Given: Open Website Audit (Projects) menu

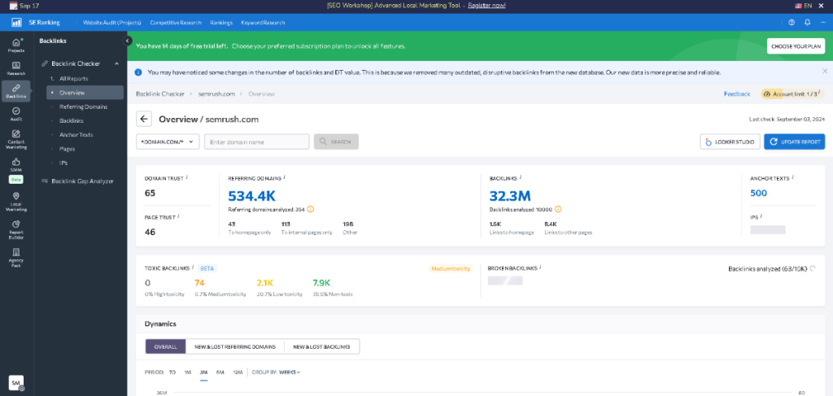Looking at the screenshot, I should 112,23.
